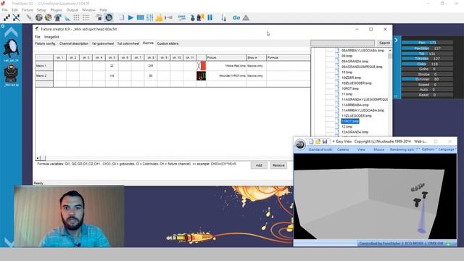Switch to Channel description tab
Screen dimensions: 464x261
[74, 43]
